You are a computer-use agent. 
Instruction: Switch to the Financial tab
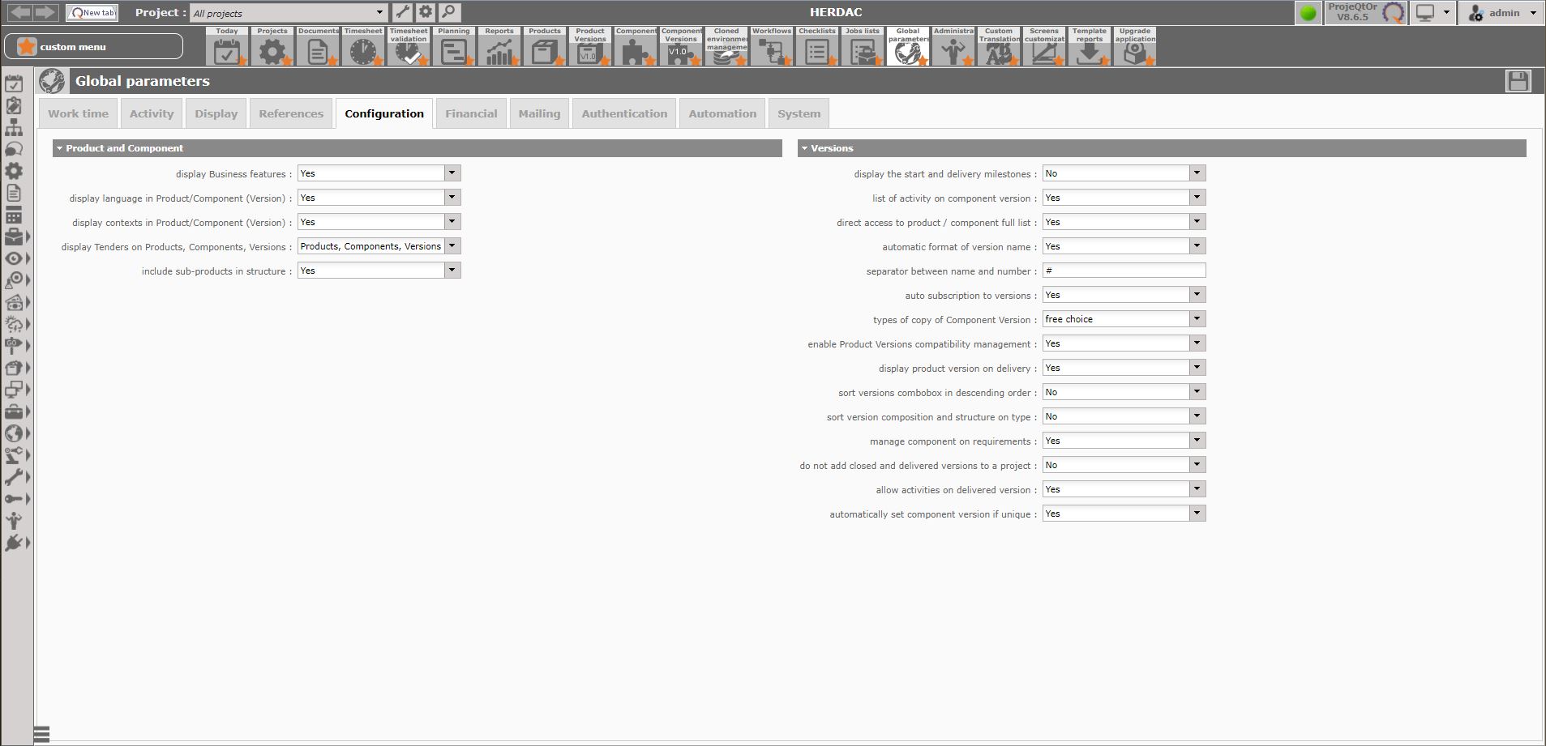[471, 113]
